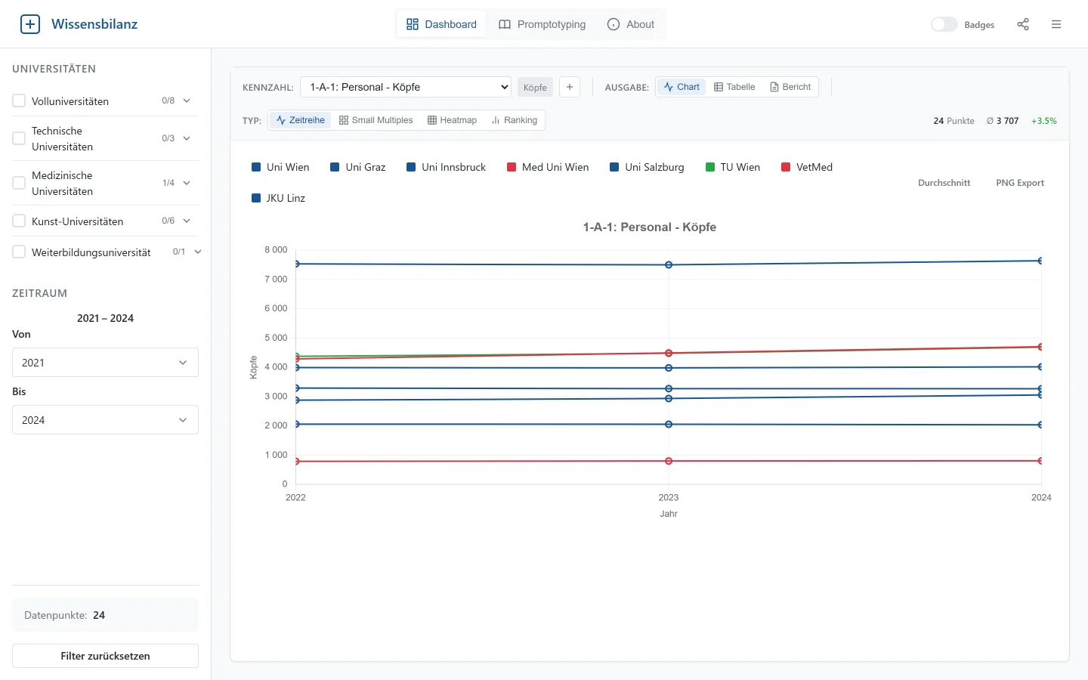Viewport: 1088px width, 680px height.
Task: Expand the Kunst-Universitäten chevron
Action: tap(187, 221)
